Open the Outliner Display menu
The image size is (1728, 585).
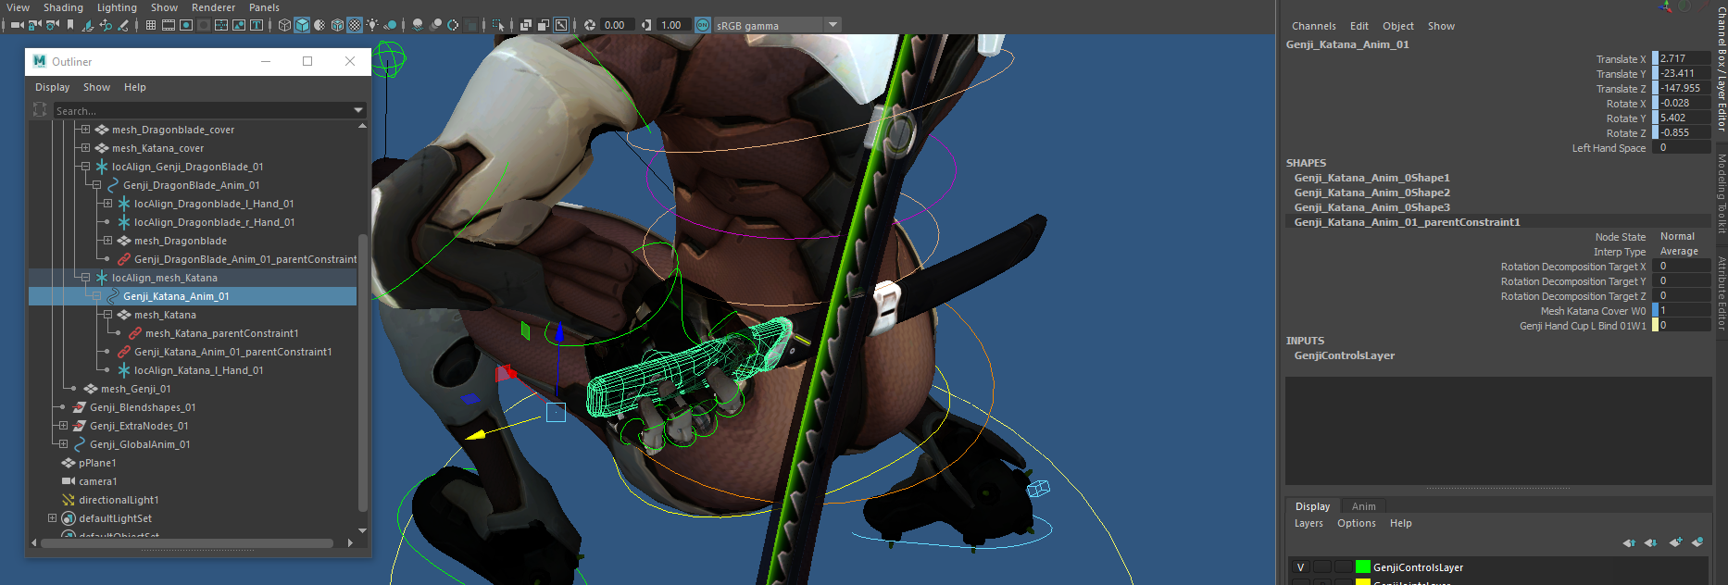click(x=53, y=87)
